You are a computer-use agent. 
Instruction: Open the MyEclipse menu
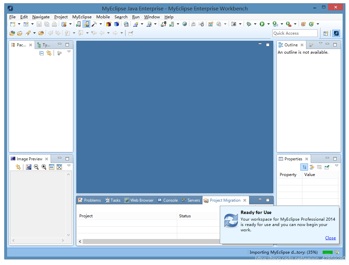tap(82, 17)
